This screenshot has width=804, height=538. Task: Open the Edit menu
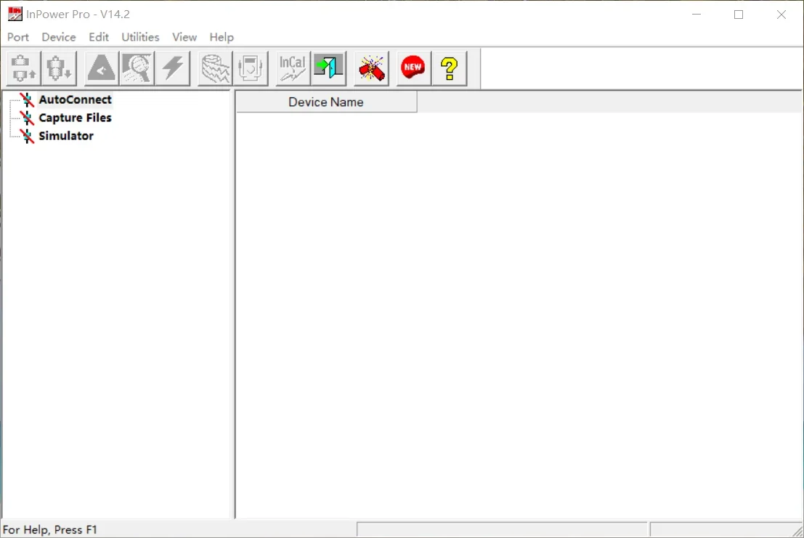[x=99, y=37]
